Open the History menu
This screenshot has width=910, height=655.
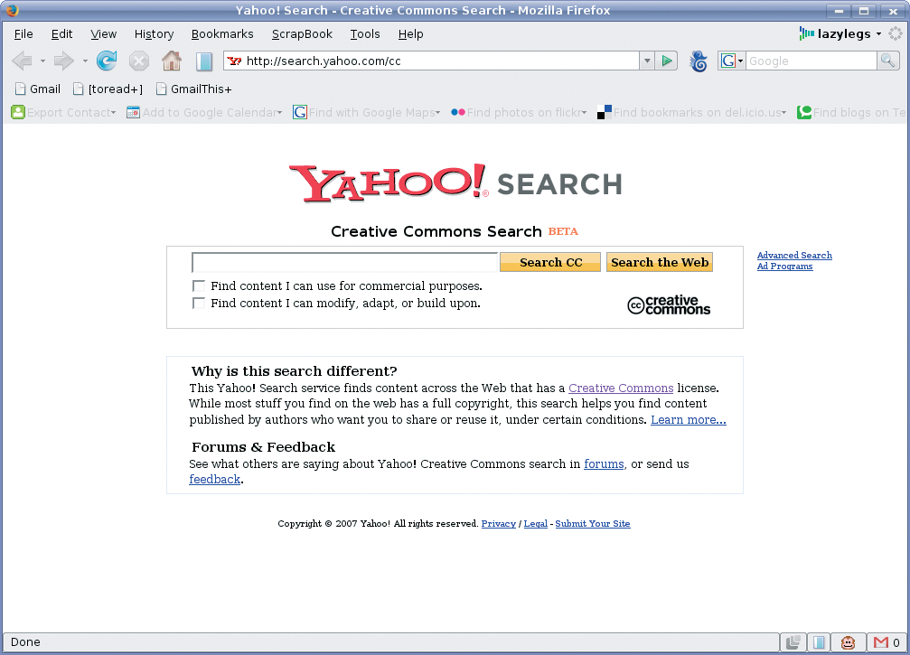pos(154,34)
